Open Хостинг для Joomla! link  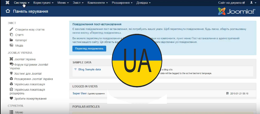[28, 74]
